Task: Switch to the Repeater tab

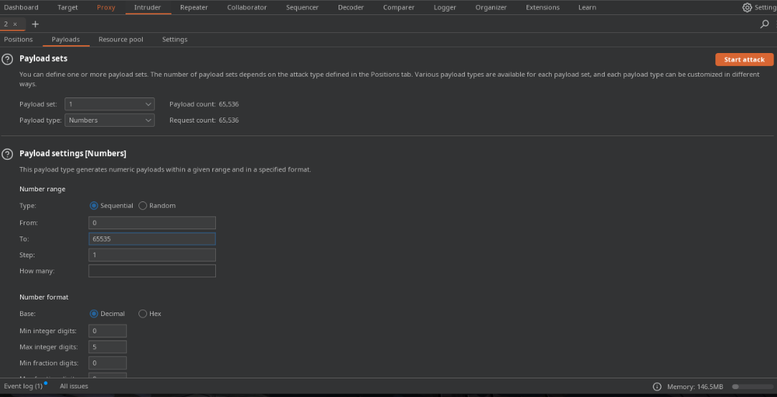Action: pos(194,7)
